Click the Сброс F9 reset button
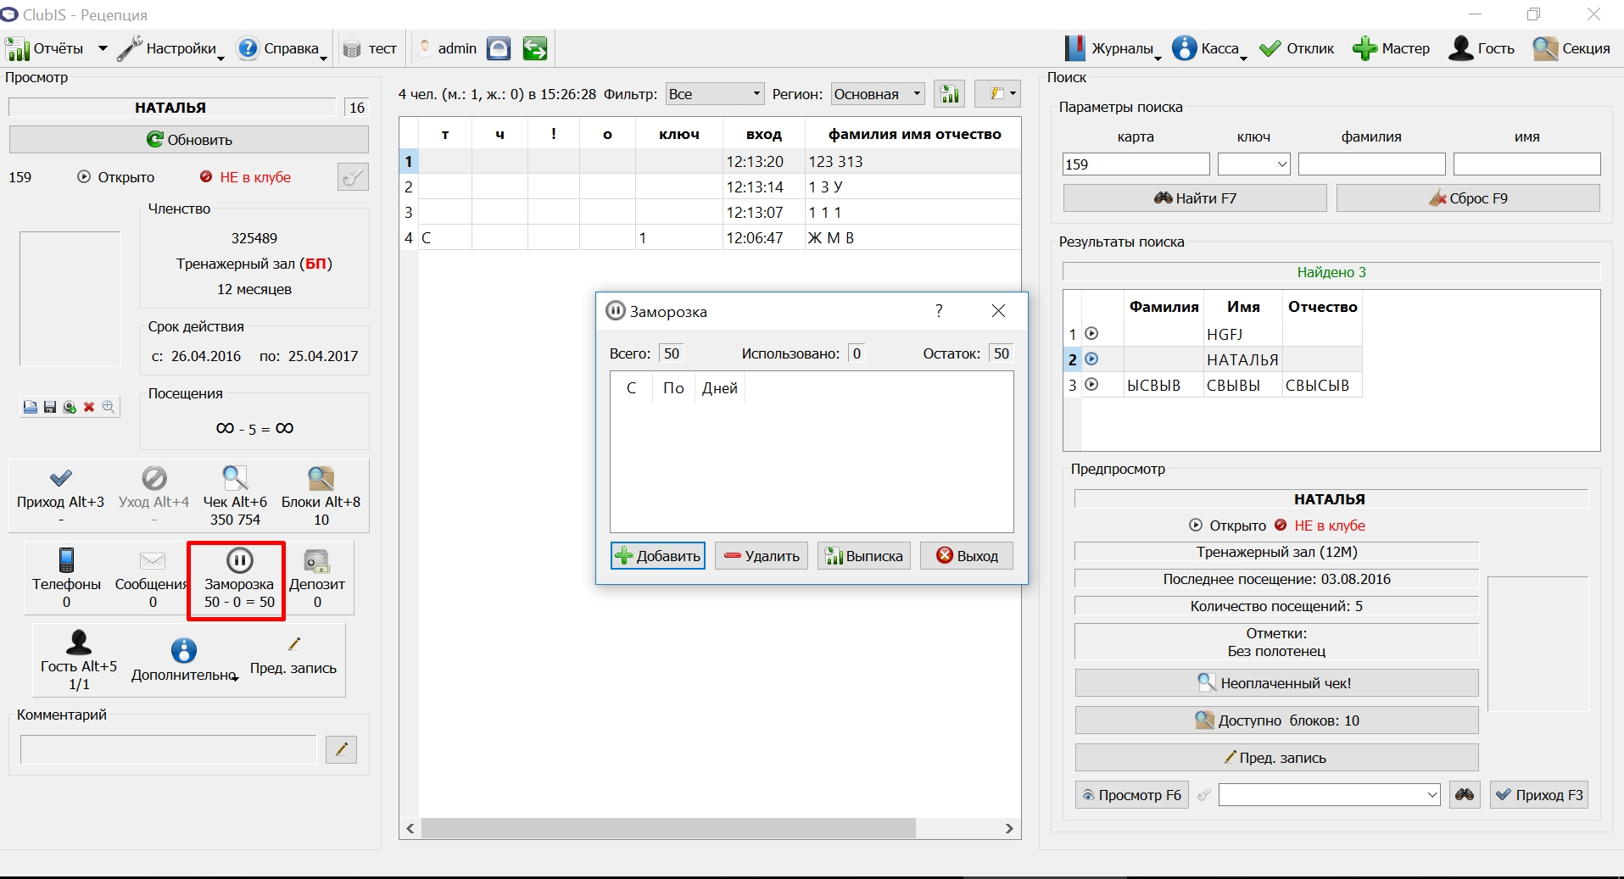The image size is (1624, 879). click(1468, 198)
